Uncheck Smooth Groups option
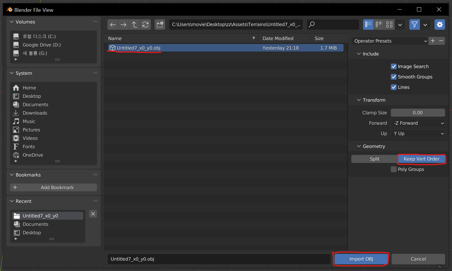This screenshot has height=271, width=452. tap(394, 77)
